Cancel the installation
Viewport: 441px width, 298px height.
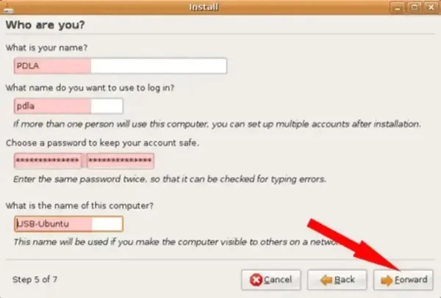[270, 280]
